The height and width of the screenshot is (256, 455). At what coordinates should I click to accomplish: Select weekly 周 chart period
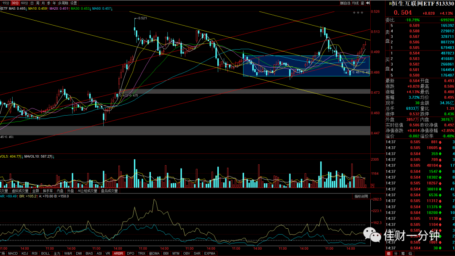coord(37,3)
